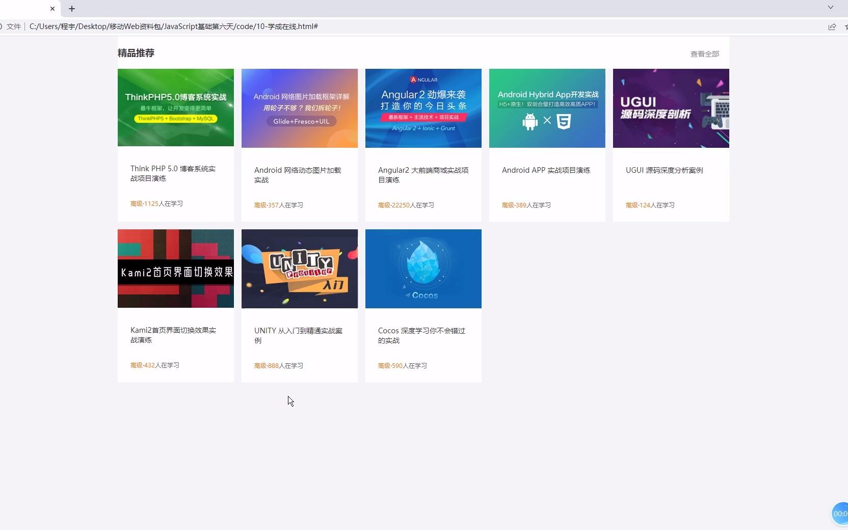The image size is (848, 530).
Task: Open Cocos course thumbnail
Action: coord(423,269)
